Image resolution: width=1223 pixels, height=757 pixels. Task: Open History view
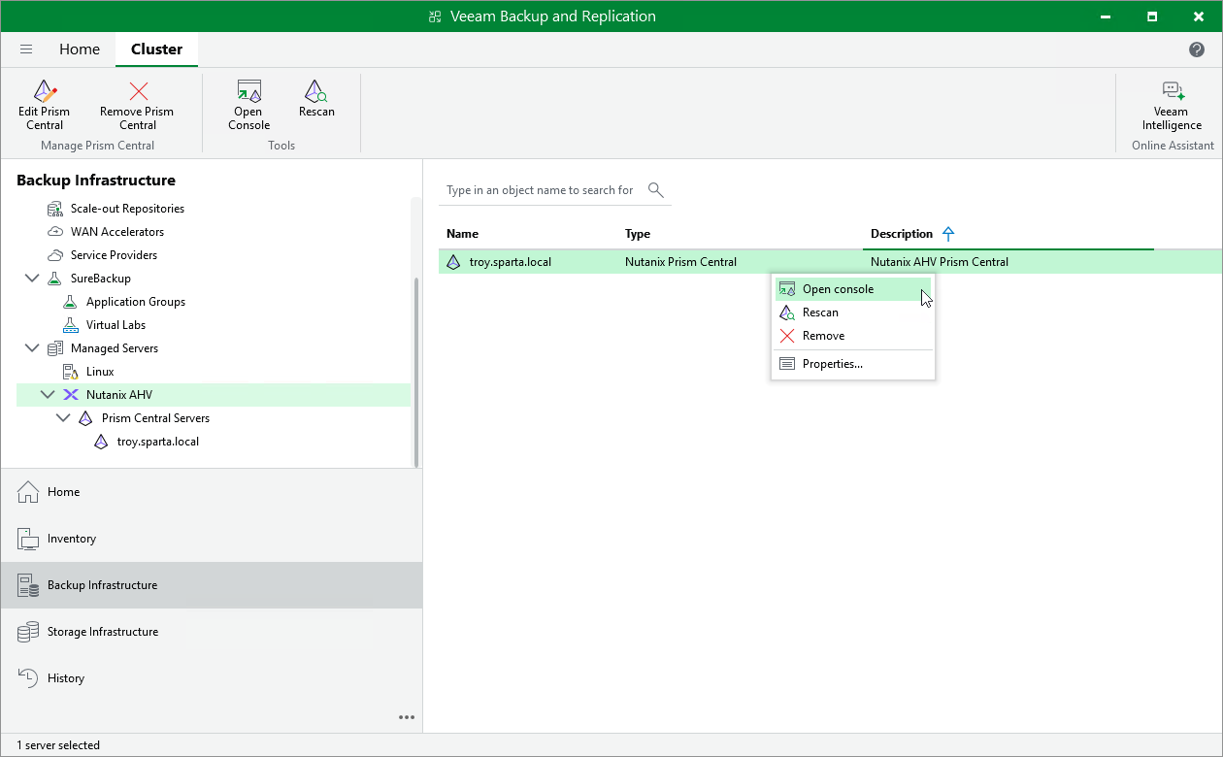(212, 678)
